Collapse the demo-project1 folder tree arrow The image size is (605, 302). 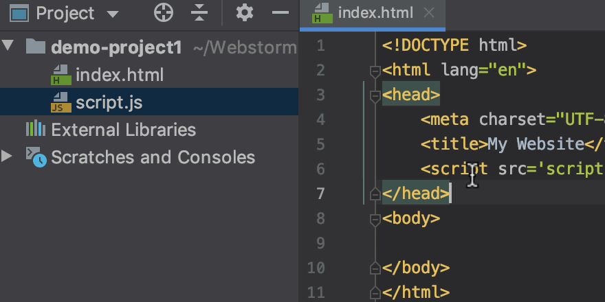[8, 47]
